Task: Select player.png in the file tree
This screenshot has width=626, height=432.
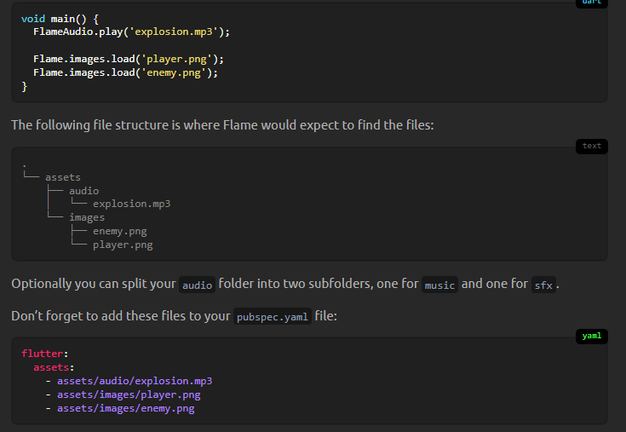Action: coord(123,245)
